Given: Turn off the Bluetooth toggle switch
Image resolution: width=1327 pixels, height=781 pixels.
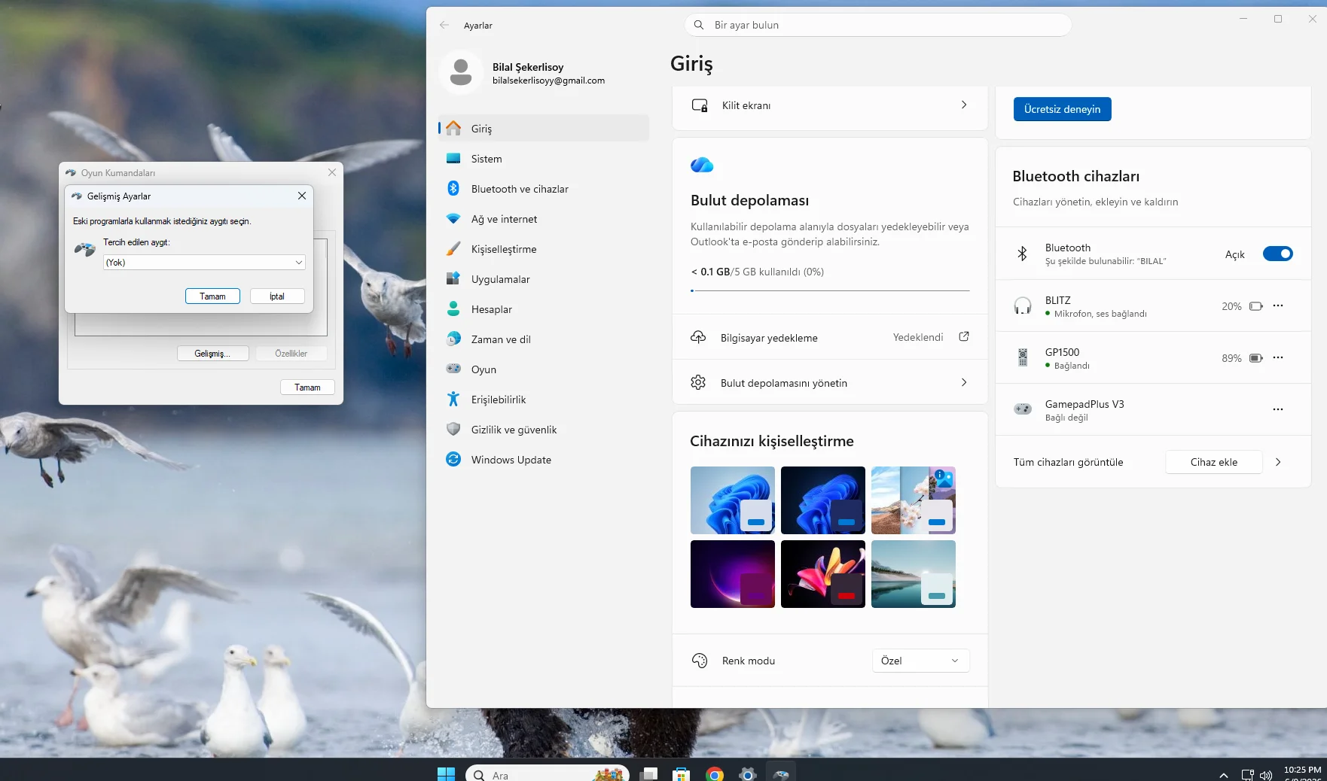Looking at the screenshot, I should coord(1277,254).
